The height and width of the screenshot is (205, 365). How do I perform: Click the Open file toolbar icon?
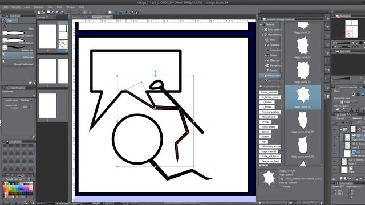[x=43, y=12]
